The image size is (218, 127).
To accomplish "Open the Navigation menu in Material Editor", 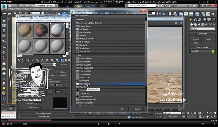I will click(39, 20).
